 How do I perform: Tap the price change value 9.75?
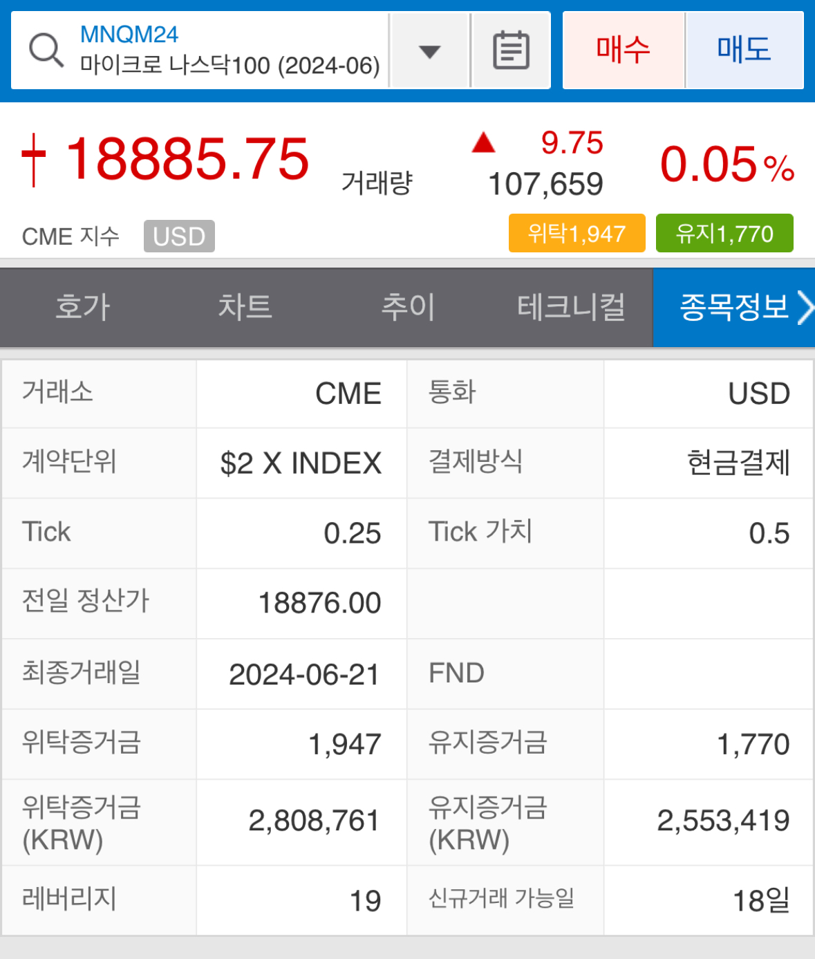coord(572,143)
